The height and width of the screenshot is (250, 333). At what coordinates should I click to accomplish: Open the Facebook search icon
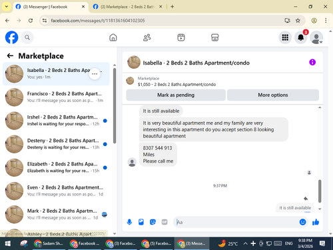pos(27,37)
